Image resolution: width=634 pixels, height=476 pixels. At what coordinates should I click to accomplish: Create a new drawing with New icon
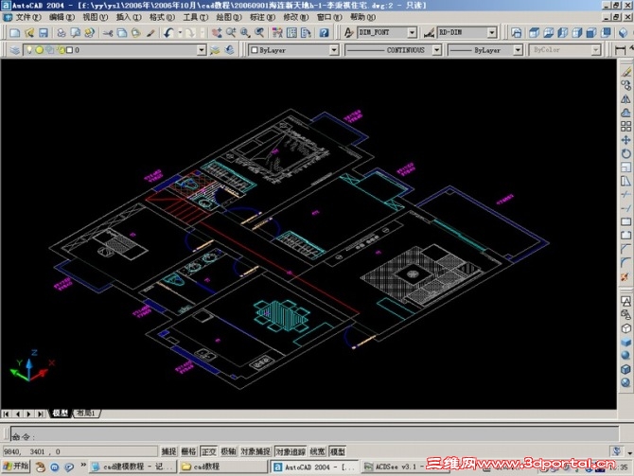(x=14, y=33)
